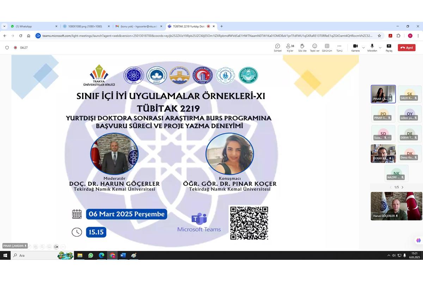Open File Explorer from taskbar
Viewport: 423px width, 282px height.
(x=80, y=255)
